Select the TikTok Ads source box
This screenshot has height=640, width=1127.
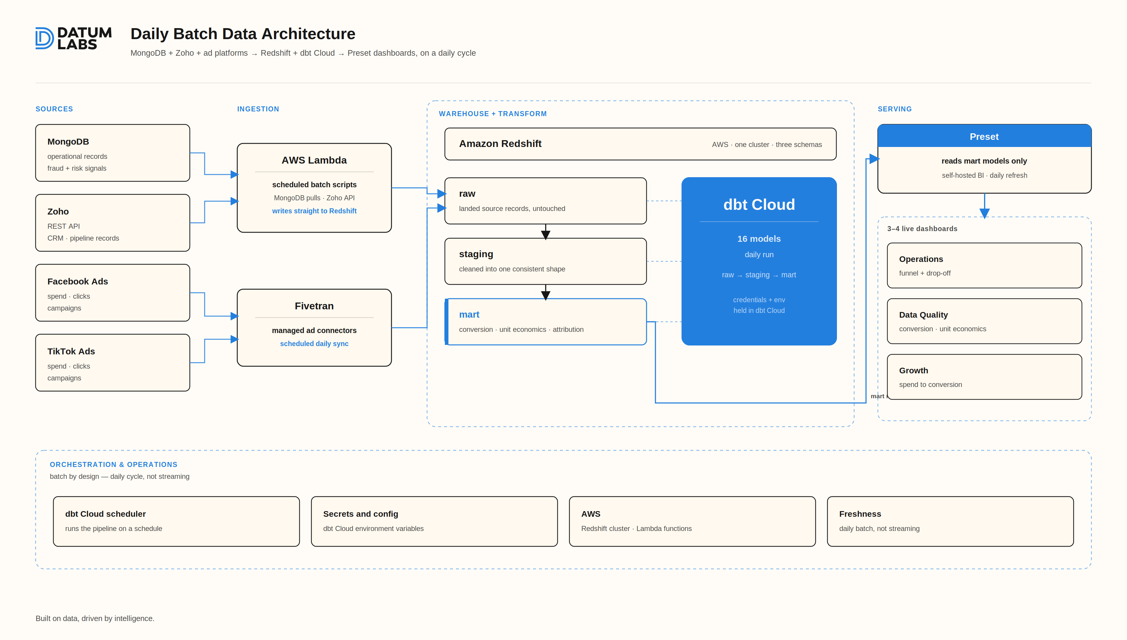(x=113, y=363)
